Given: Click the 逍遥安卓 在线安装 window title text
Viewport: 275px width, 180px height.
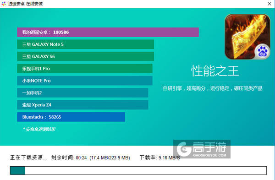Looking at the screenshot, I should pos(25,4).
